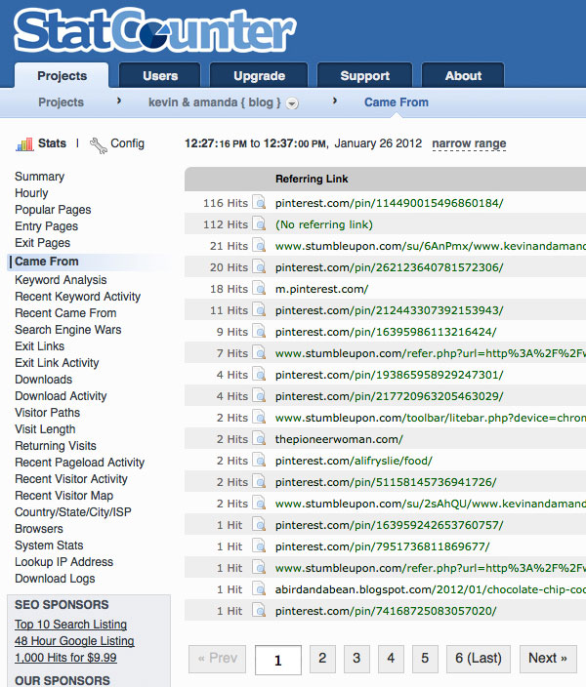Open Browsers in the sidebar

(x=39, y=528)
